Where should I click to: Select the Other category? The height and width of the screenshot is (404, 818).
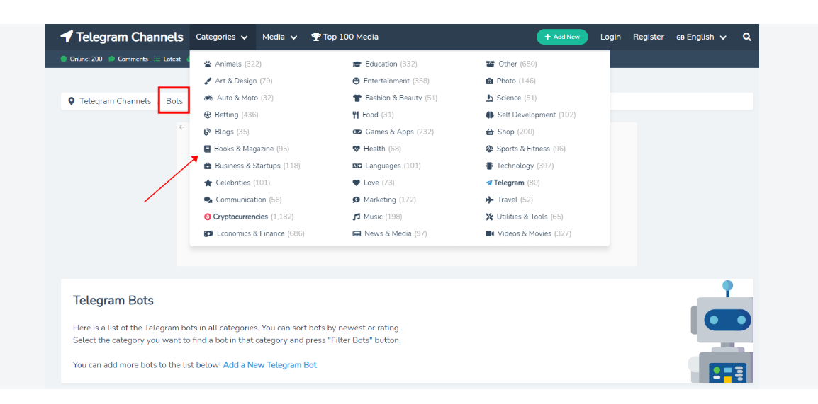point(511,64)
